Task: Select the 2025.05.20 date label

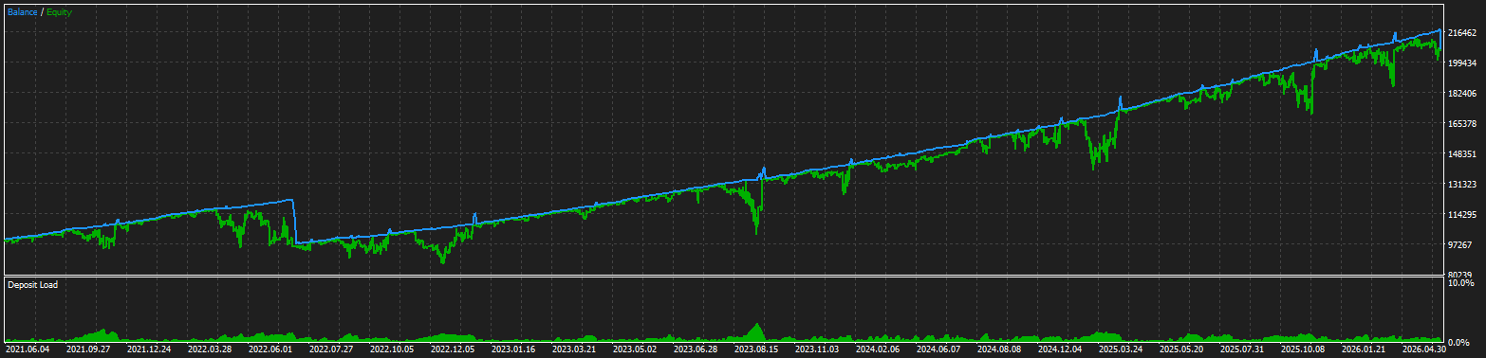Action: click(1182, 349)
